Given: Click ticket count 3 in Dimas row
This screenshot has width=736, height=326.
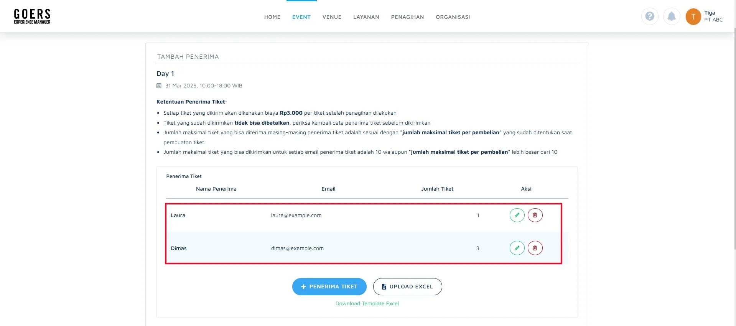Looking at the screenshot, I should click(x=478, y=248).
